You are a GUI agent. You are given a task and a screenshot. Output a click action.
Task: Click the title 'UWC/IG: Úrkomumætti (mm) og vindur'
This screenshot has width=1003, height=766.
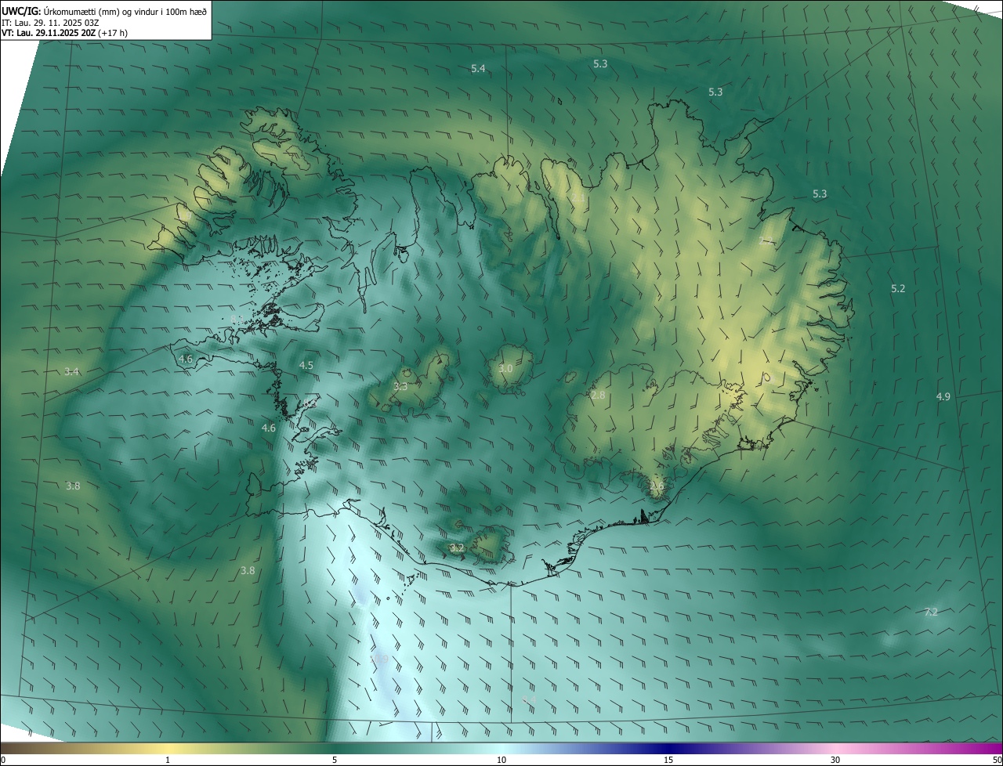[x=105, y=11]
